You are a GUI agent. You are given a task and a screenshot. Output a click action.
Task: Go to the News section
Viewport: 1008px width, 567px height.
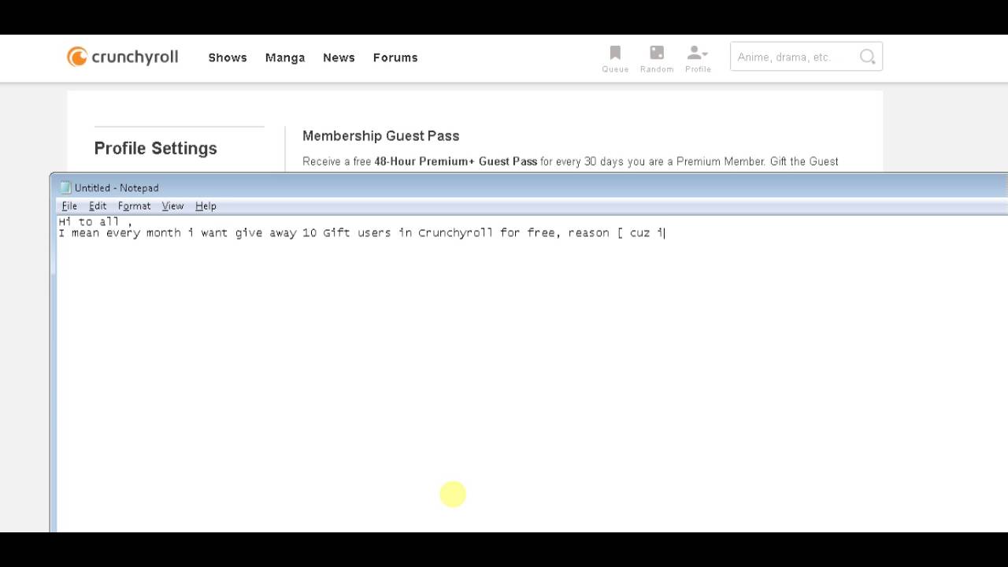339,57
